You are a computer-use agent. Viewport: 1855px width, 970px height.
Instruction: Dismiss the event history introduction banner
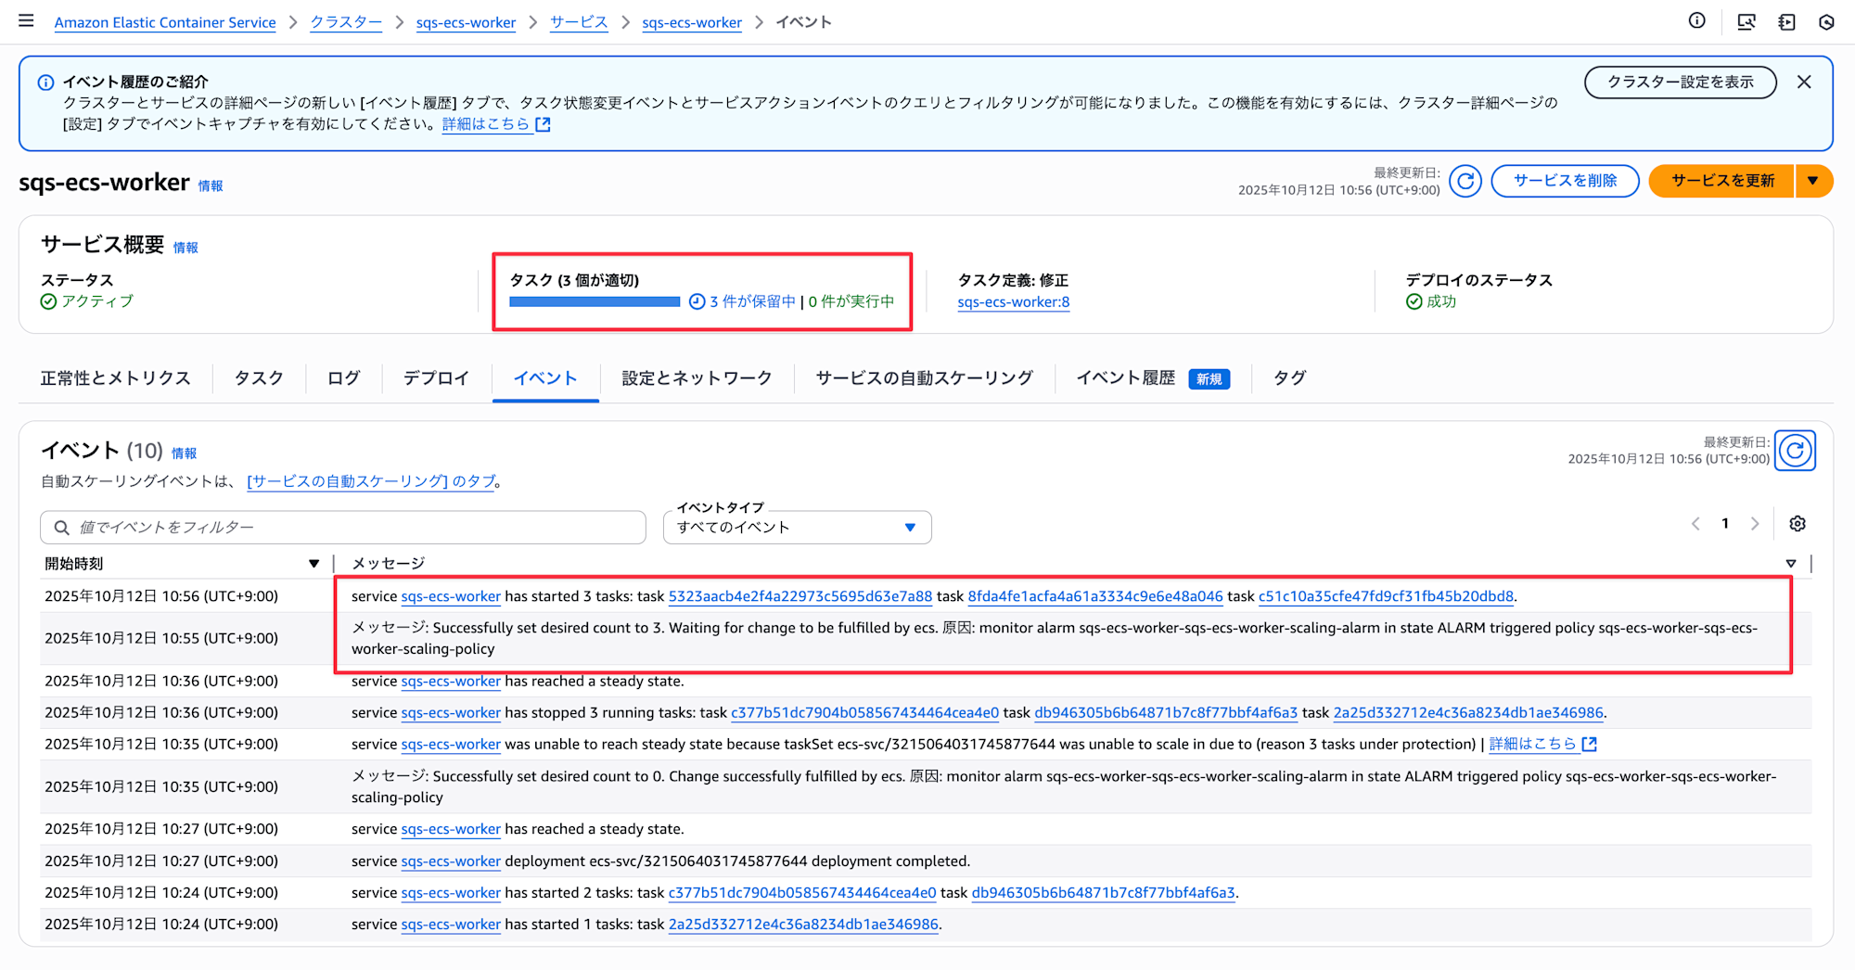1804,82
